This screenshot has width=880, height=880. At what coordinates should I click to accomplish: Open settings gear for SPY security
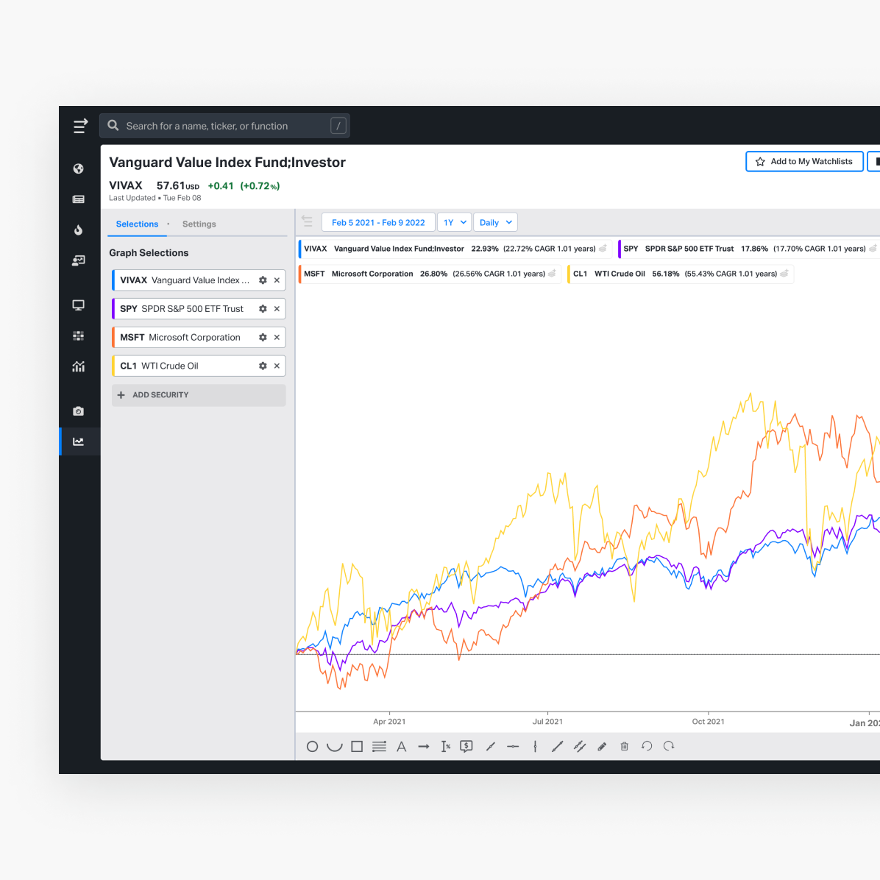click(x=263, y=309)
